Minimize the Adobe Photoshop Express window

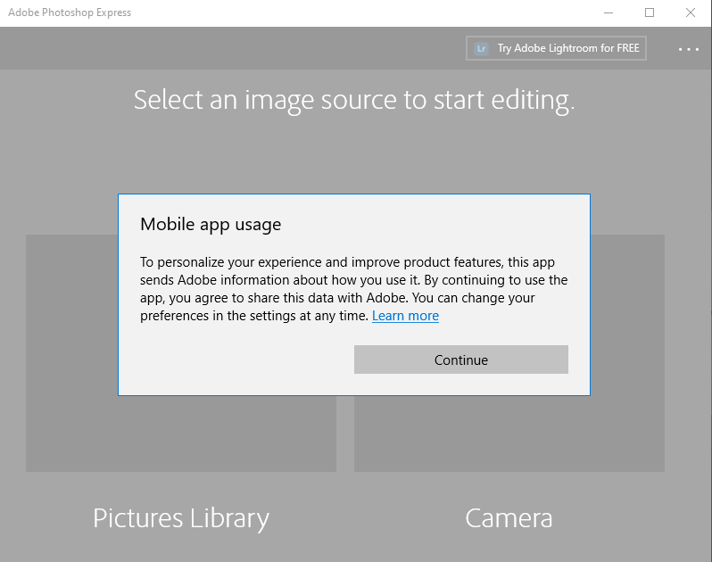(609, 12)
